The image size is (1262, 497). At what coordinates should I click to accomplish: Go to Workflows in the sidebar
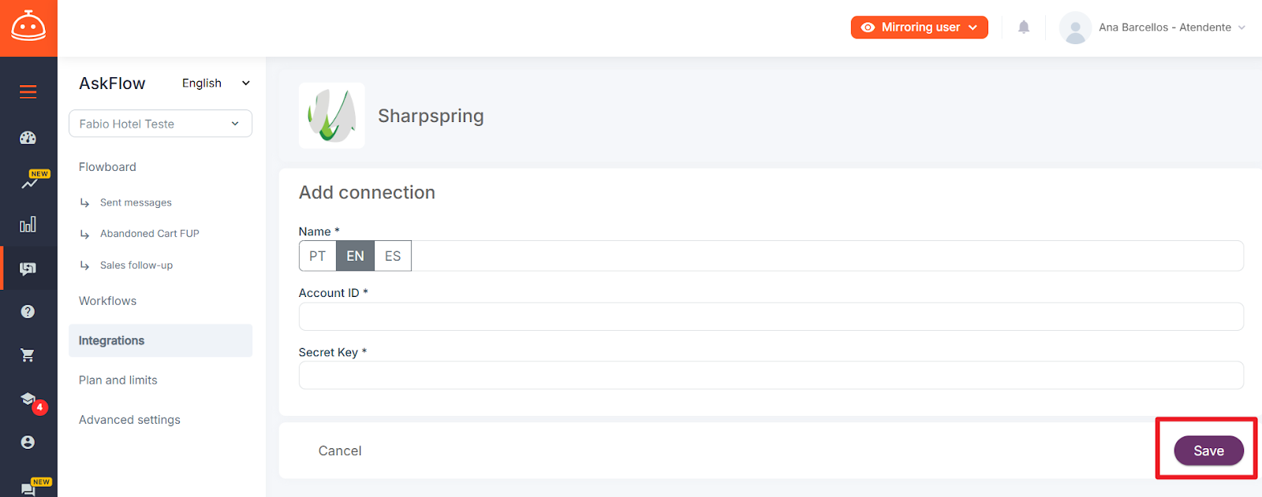coord(107,301)
